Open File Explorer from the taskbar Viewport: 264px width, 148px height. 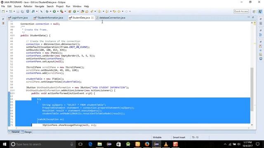[x=100, y=144]
